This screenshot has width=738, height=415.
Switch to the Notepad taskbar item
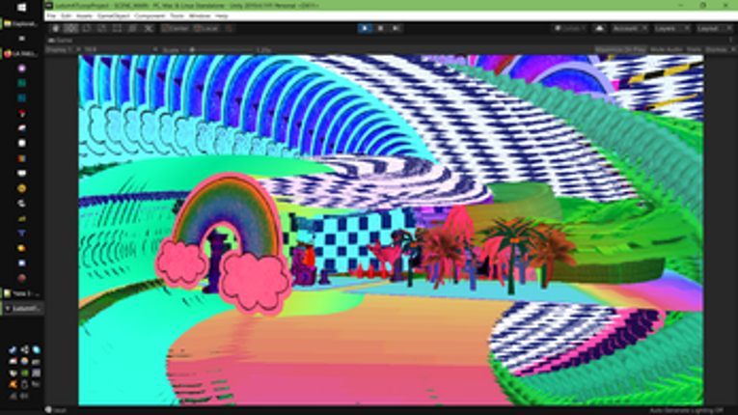[x=21, y=293]
